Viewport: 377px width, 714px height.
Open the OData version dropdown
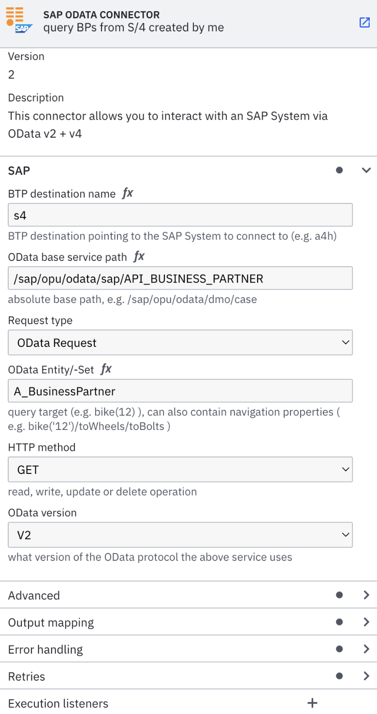point(180,534)
